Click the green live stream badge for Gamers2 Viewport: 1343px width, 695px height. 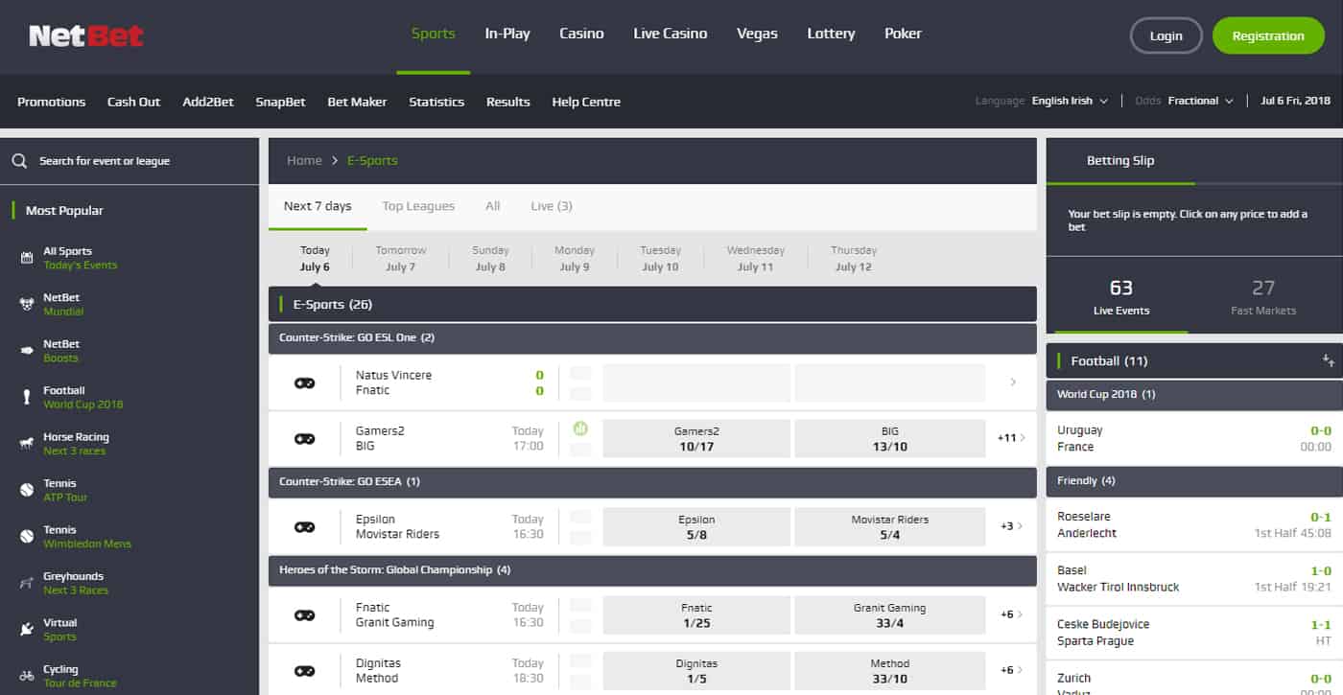point(580,429)
